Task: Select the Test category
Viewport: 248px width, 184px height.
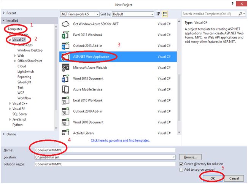Action: (x=21, y=87)
